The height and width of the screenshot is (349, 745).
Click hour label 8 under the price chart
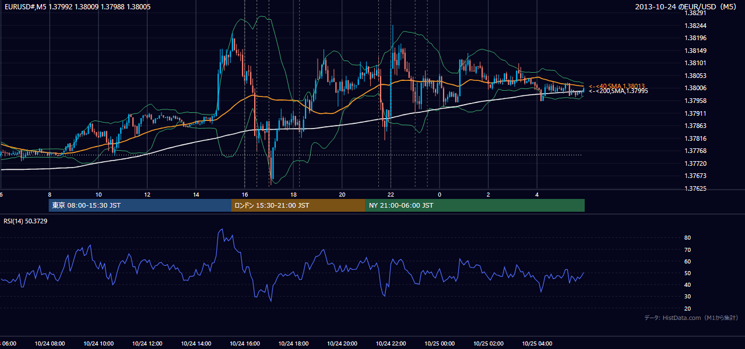point(50,194)
